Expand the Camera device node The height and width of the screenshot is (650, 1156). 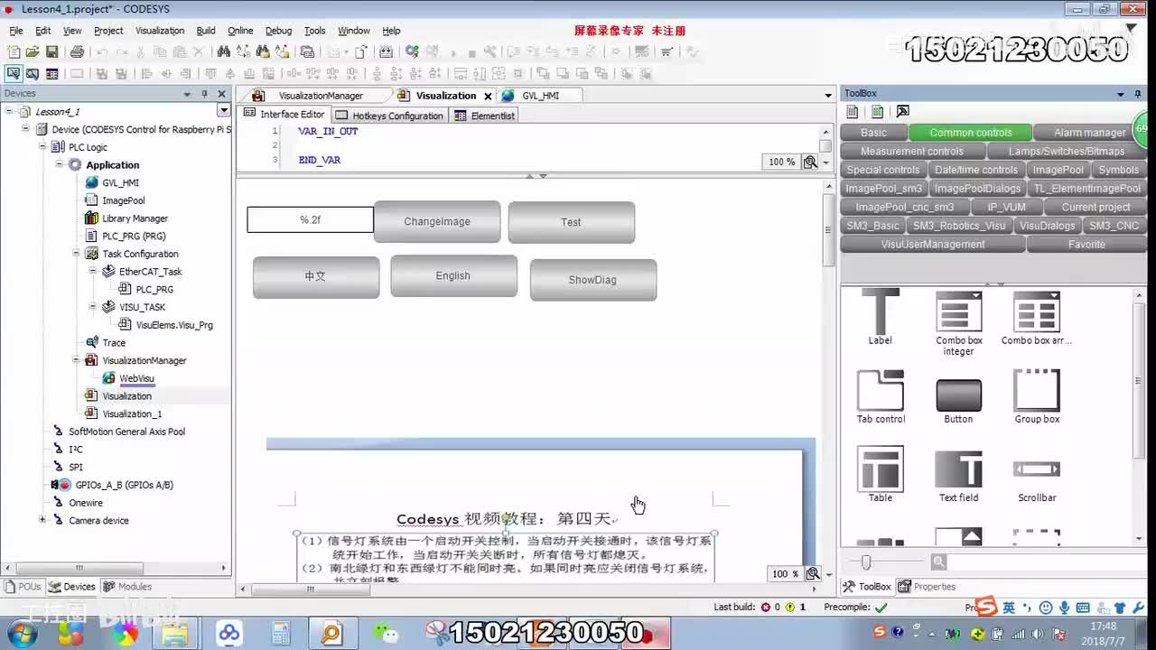[42, 520]
